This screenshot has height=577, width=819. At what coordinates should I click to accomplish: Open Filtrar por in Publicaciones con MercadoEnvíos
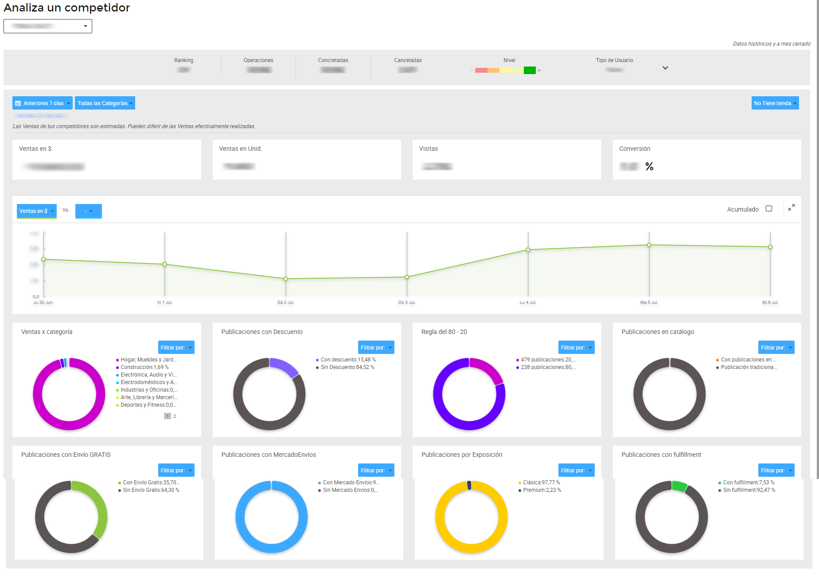tap(376, 470)
